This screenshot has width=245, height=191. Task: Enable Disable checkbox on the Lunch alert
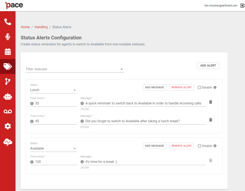point(199,87)
